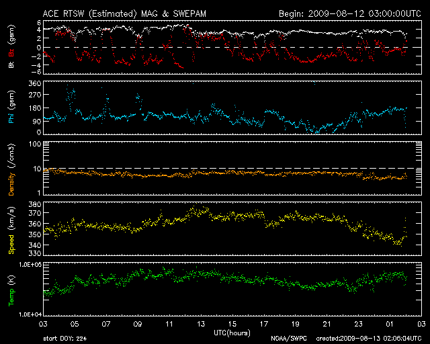This screenshot has width=430, height=344.
Task: Click the '100' tick on Density axis
Action: (35, 144)
